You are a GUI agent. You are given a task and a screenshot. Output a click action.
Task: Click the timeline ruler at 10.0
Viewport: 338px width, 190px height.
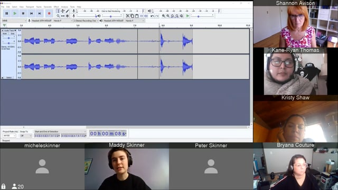coord(220,25)
